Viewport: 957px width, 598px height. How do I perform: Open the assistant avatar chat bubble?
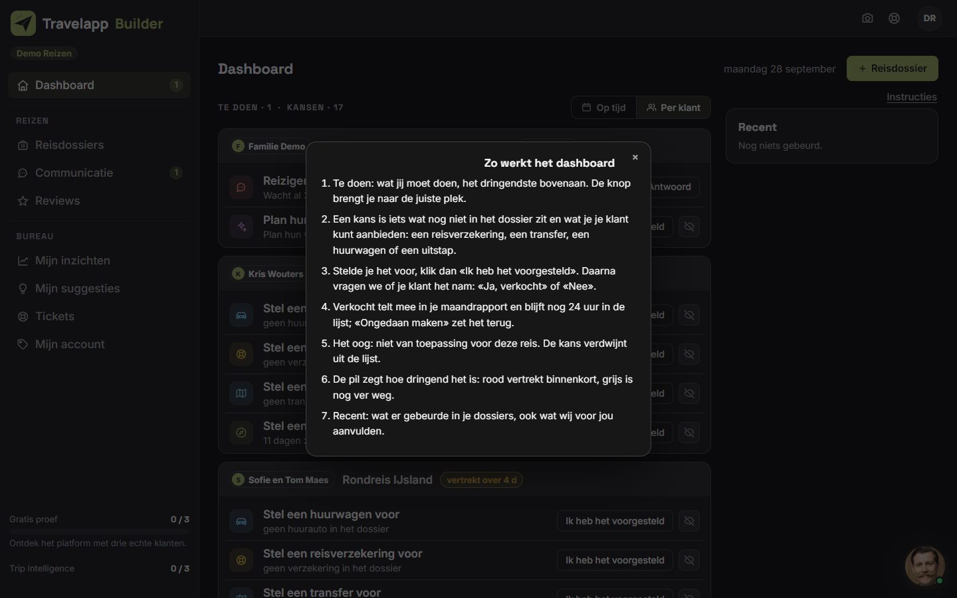tap(924, 565)
